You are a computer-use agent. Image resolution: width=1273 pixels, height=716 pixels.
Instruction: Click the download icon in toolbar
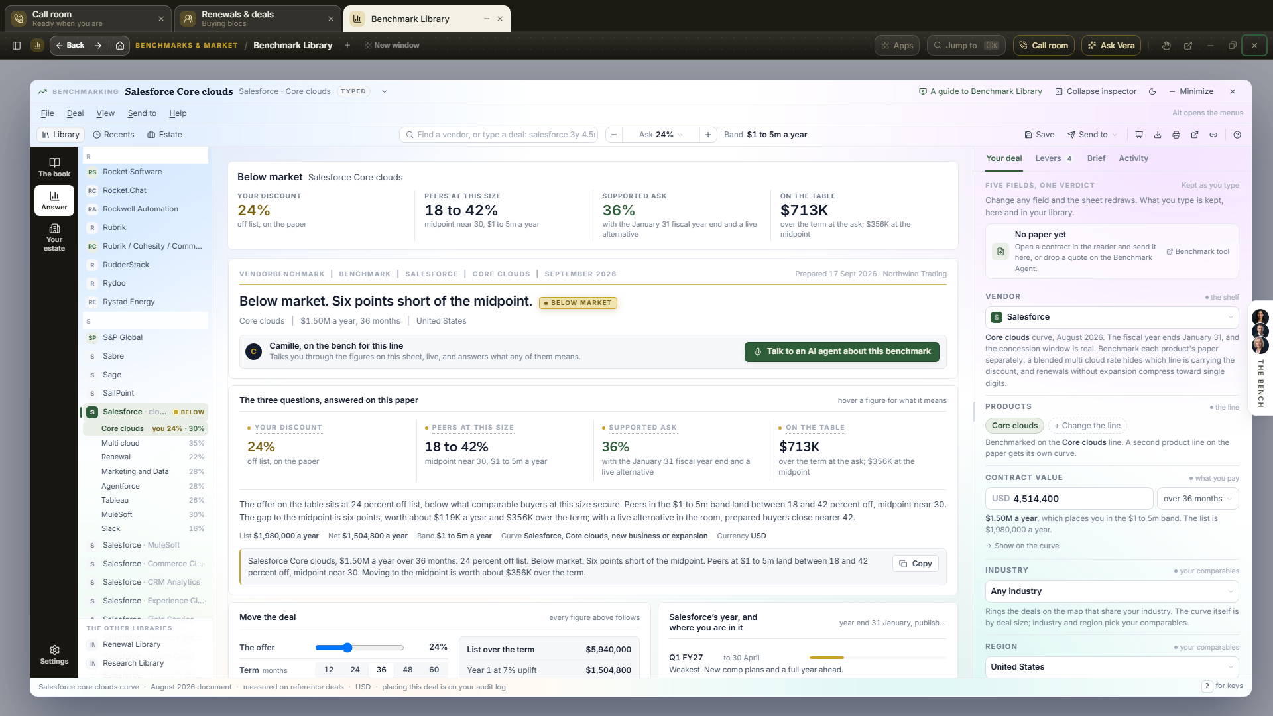coord(1158,135)
